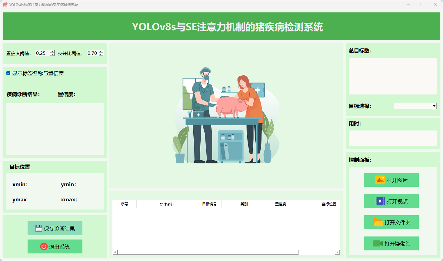The width and height of the screenshot is (443, 261).
Task: Click the table scrollbar right arrow
Action: [x=337, y=252]
